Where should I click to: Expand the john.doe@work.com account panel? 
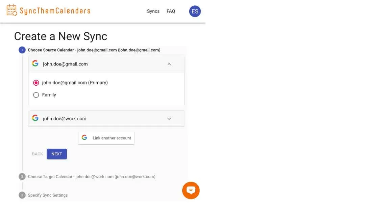pyautogui.click(x=169, y=119)
